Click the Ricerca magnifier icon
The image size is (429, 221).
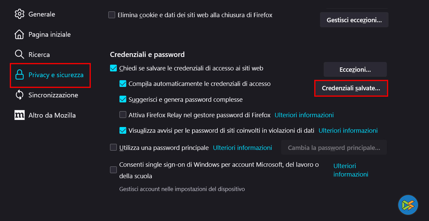[x=20, y=55]
